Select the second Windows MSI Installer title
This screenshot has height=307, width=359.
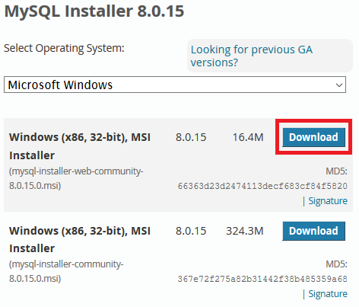[80, 239]
